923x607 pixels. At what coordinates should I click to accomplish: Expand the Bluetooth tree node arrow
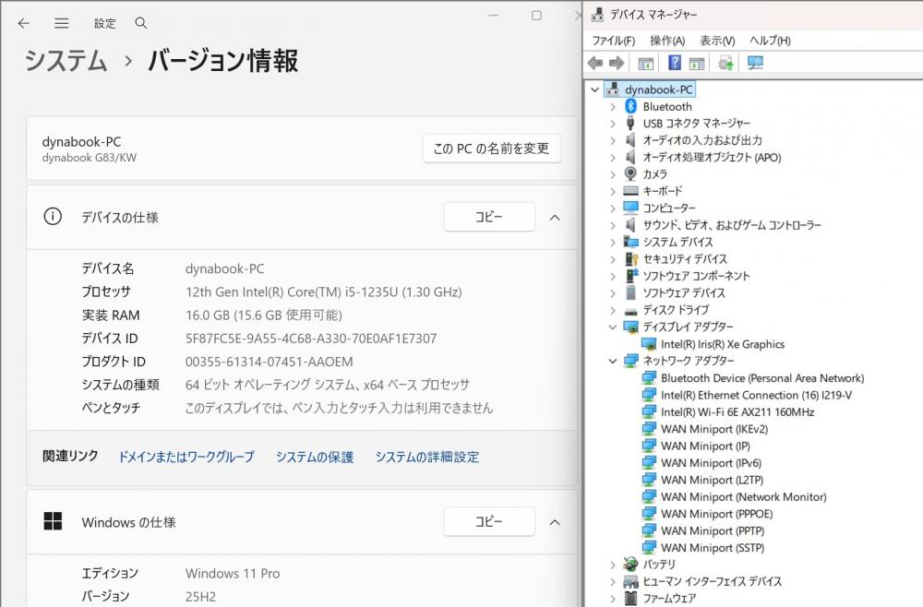coord(613,106)
